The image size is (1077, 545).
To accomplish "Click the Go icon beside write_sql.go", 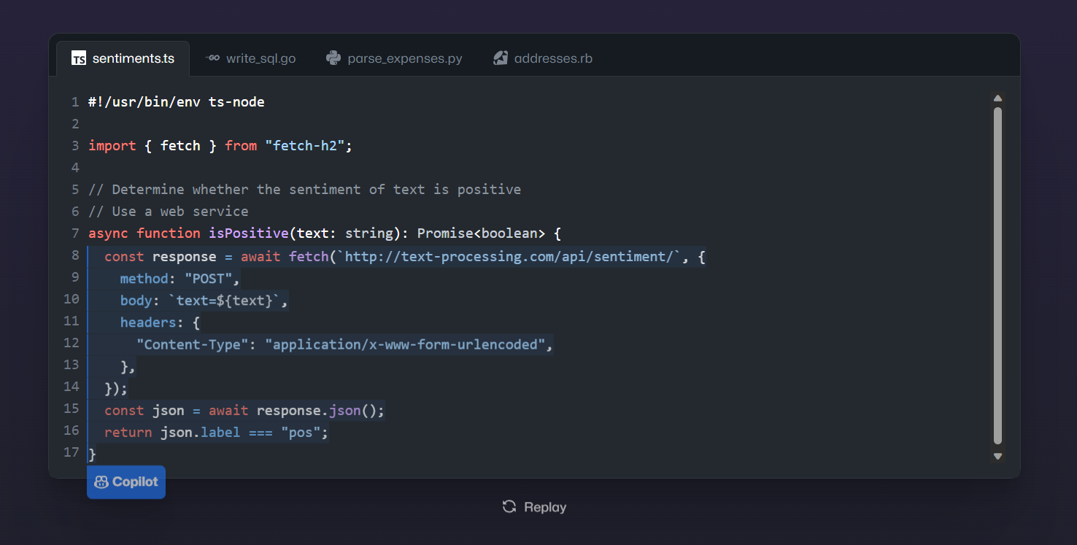I will coord(212,58).
